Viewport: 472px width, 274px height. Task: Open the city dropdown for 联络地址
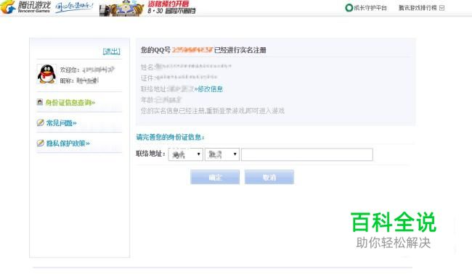[222, 154]
